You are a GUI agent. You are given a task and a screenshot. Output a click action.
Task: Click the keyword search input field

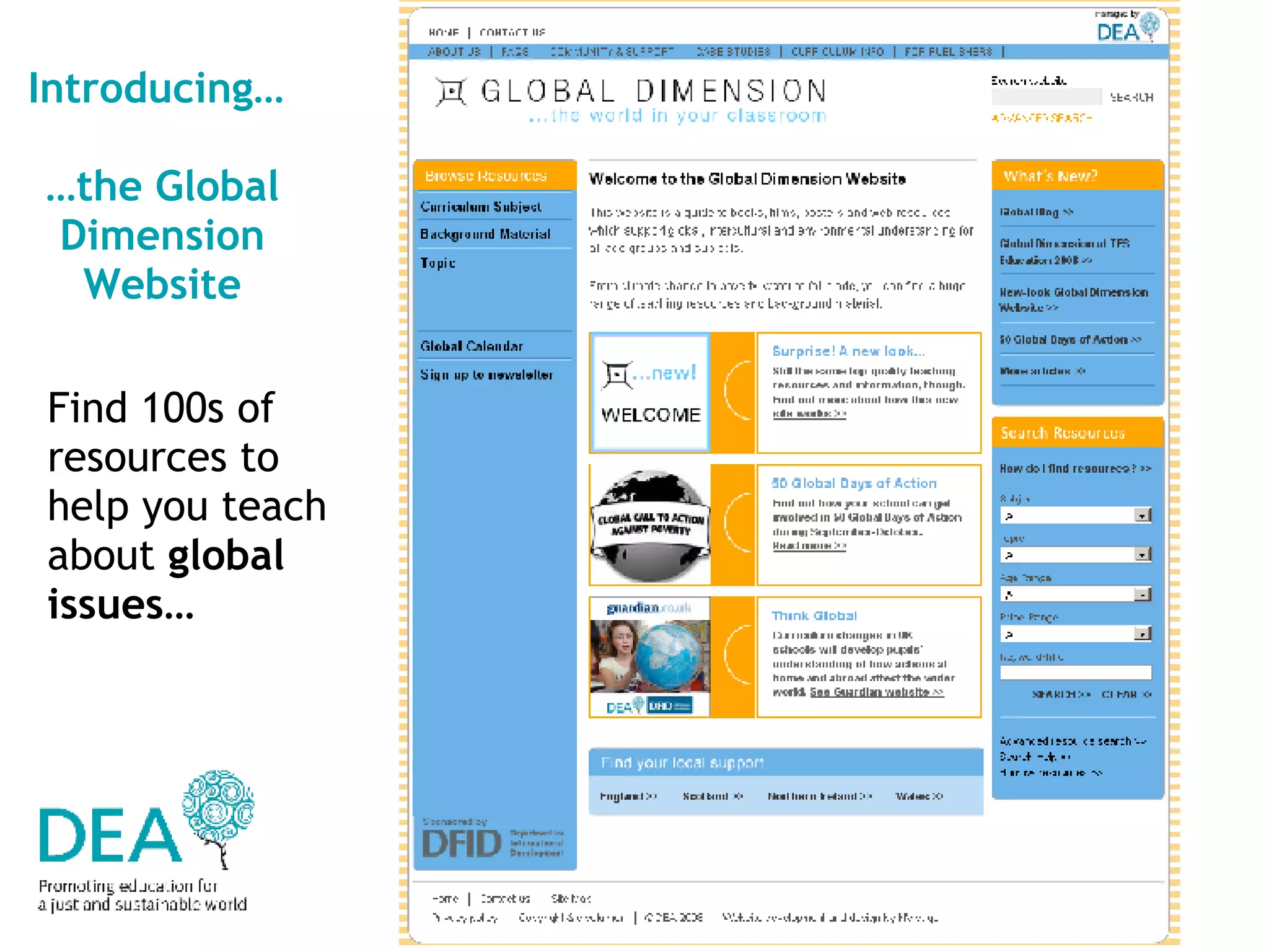(x=1075, y=673)
